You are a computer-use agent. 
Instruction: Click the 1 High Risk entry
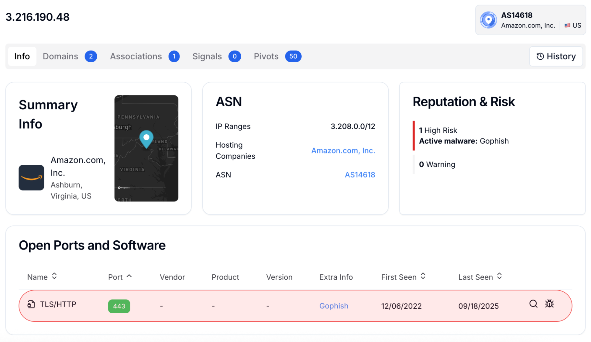[x=438, y=131]
